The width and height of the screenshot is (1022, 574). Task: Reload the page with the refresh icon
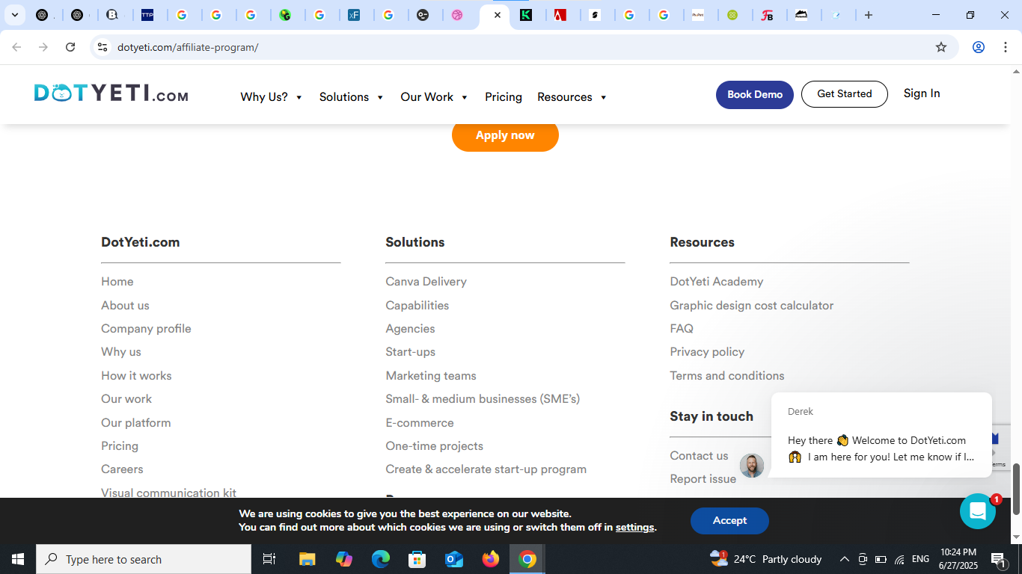[x=70, y=47]
